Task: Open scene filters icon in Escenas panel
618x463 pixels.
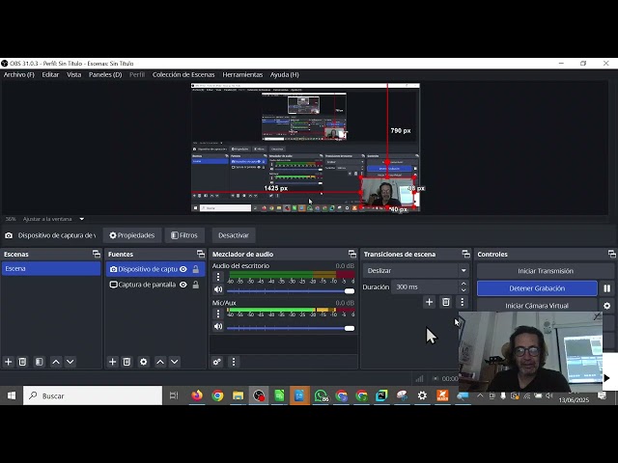Action: pos(39,362)
